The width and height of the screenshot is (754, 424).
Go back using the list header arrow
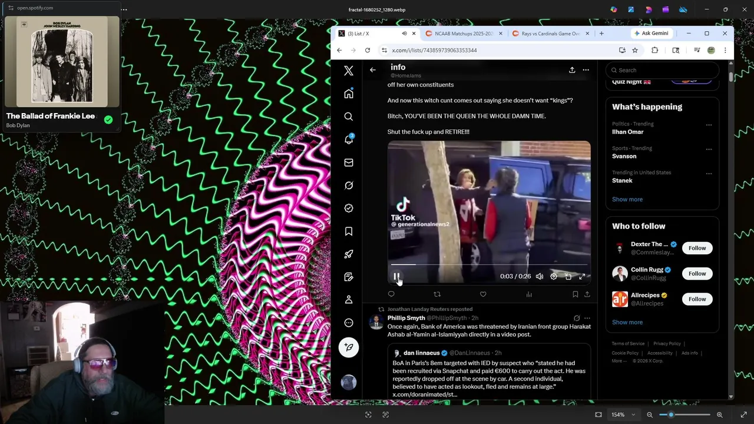tap(372, 70)
